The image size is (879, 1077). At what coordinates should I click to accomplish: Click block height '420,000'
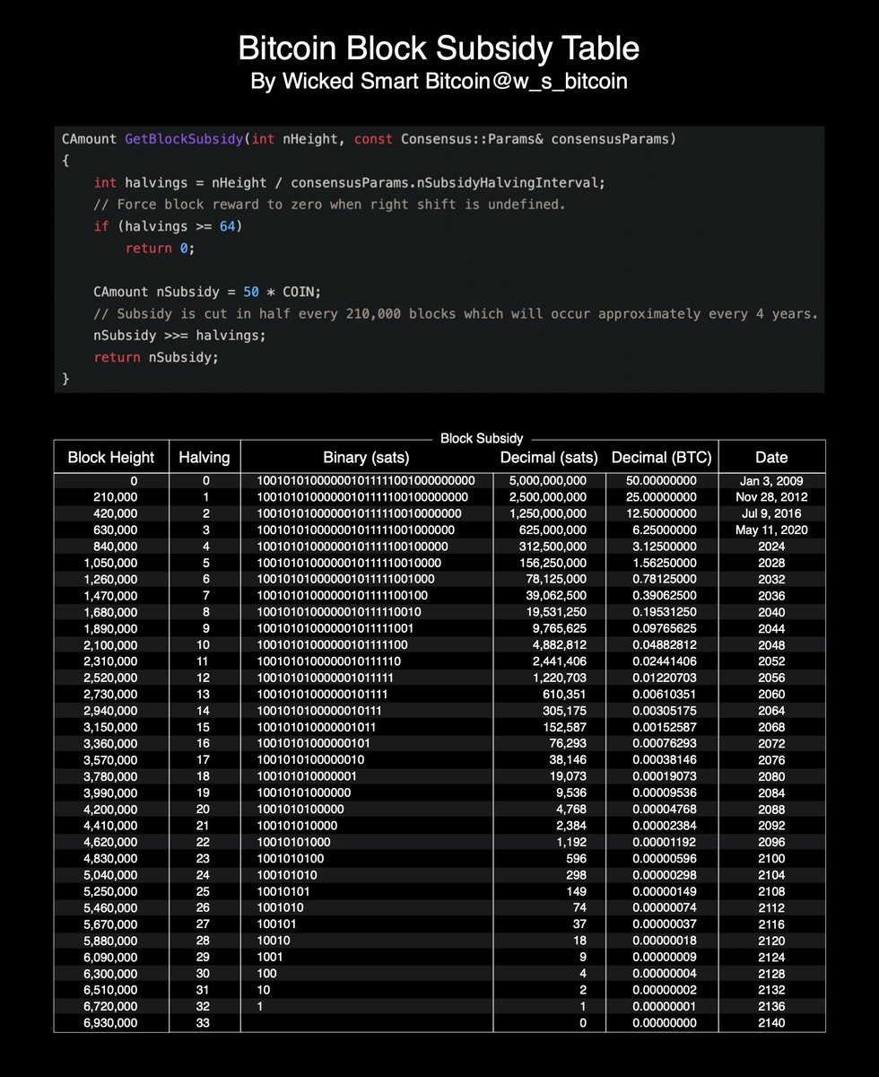(115, 513)
